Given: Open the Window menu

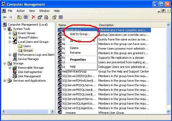Looking at the screenshot, I should pyautogui.click(x=45, y=11).
